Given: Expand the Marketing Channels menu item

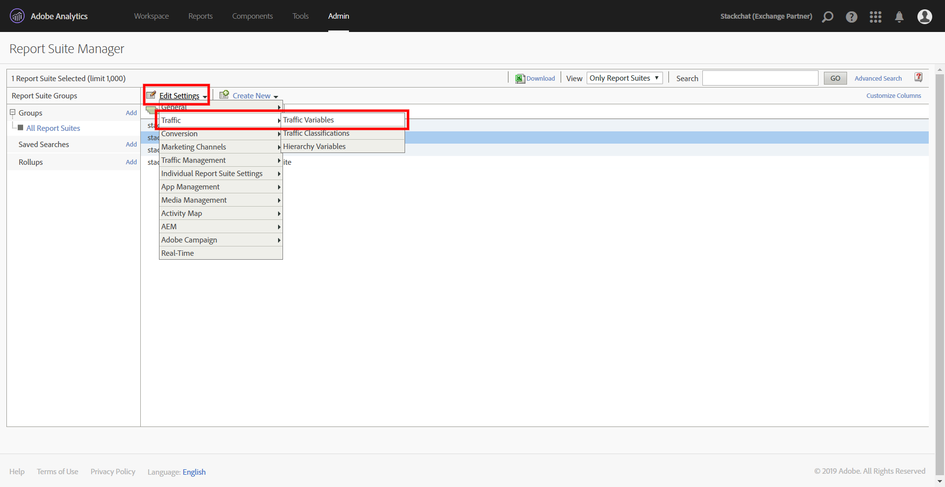Looking at the screenshot, I should tap(220, 147).
